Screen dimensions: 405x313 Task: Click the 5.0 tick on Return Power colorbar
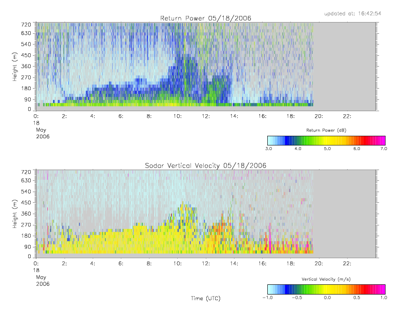[x=327, y=149]
